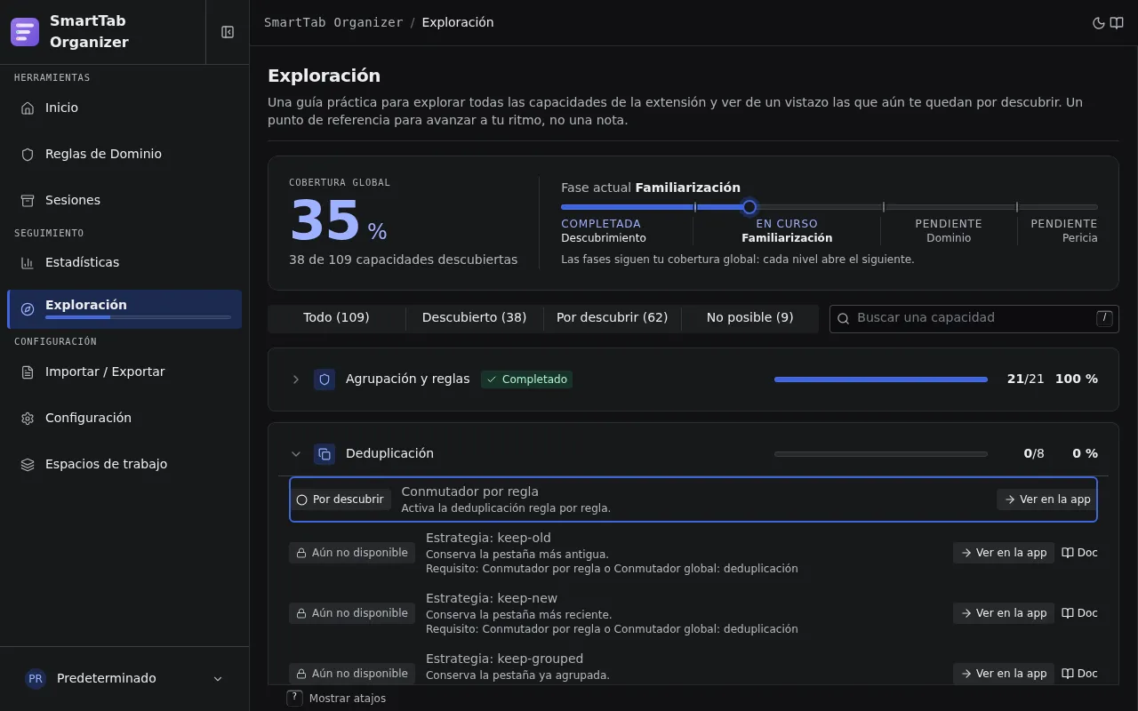Click the SmartTab Organizer logo icon
Image resolution: width=1138 pixels, height=711 pixels.
pos(25,32)
